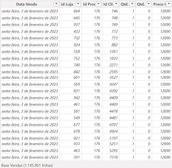Select the Id Loja cell showing 921
Viewport: 172px width, 168px height.
[x=71, y=138]
